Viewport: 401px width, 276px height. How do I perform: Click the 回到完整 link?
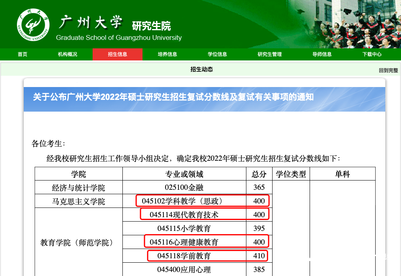[388, 71]
